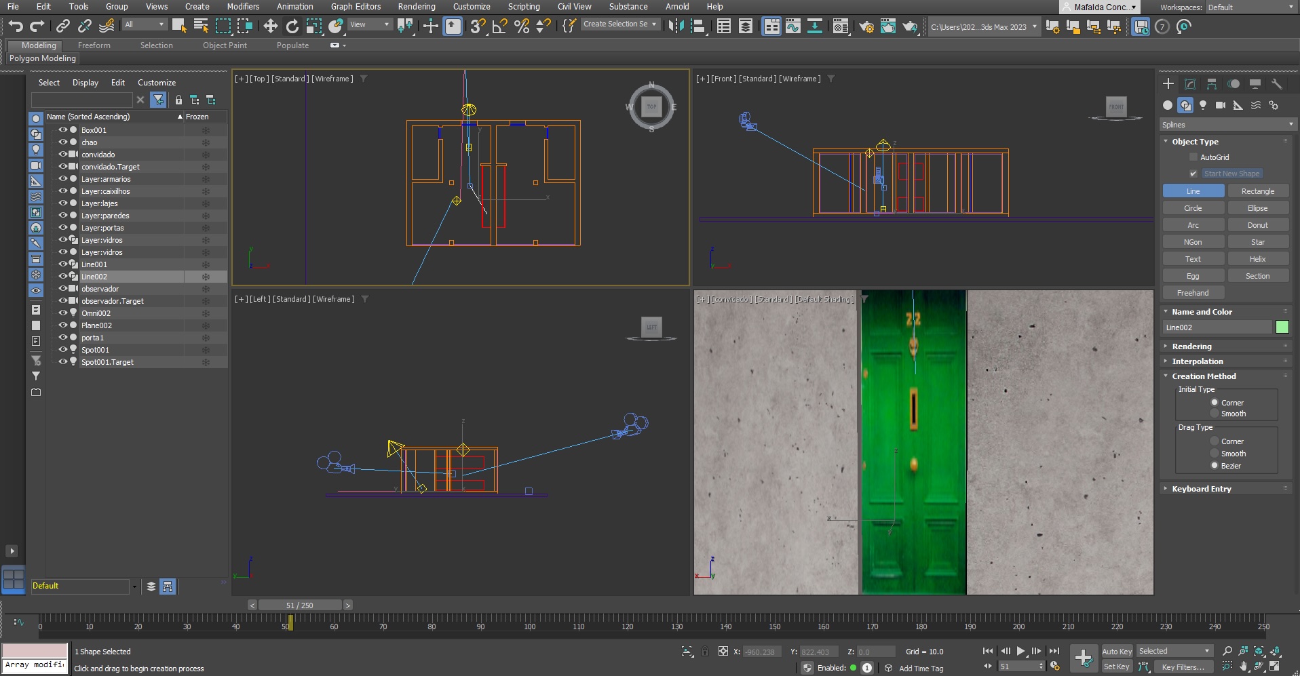Toggle the Angle Snap tool
The image size is (1300, 676).
[499, 26]
